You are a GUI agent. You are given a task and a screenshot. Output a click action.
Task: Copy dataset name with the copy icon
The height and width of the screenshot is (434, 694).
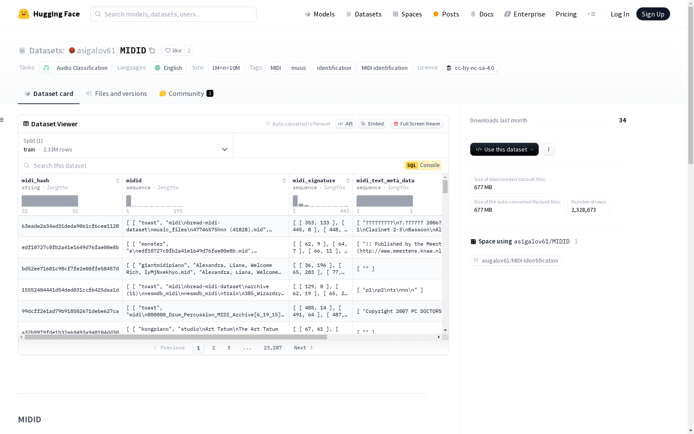[152, 50]
